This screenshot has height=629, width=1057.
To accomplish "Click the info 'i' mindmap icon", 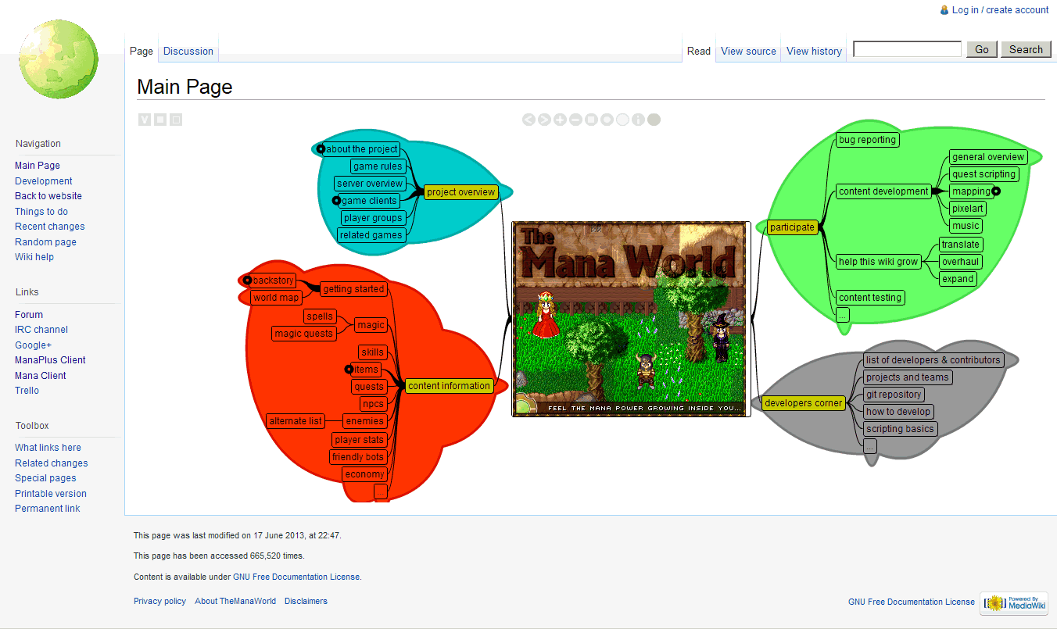I will pyautogui.click(x=638, y=120).
